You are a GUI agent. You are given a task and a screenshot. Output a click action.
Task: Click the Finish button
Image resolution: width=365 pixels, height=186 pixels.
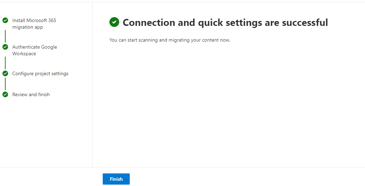pyautogui.click(x=116, y=179)
